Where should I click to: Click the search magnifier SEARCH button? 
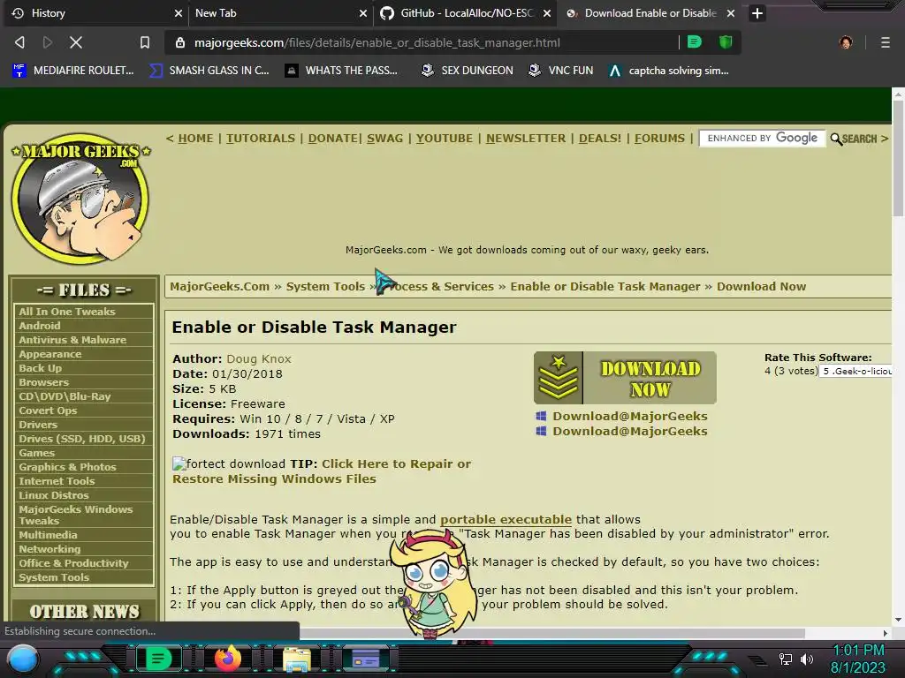tap(859, 139)
